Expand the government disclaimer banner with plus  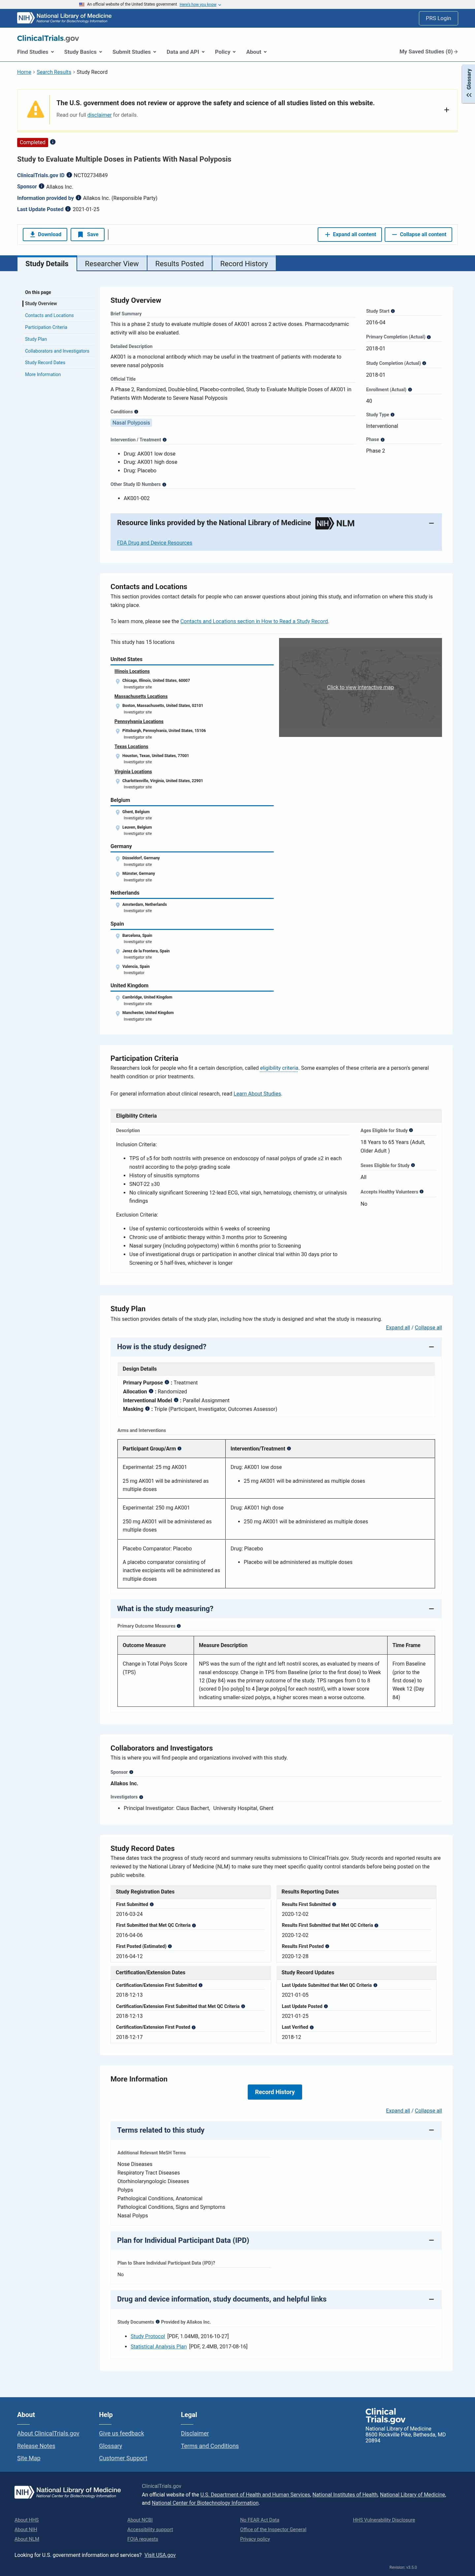tap(446, 110)
